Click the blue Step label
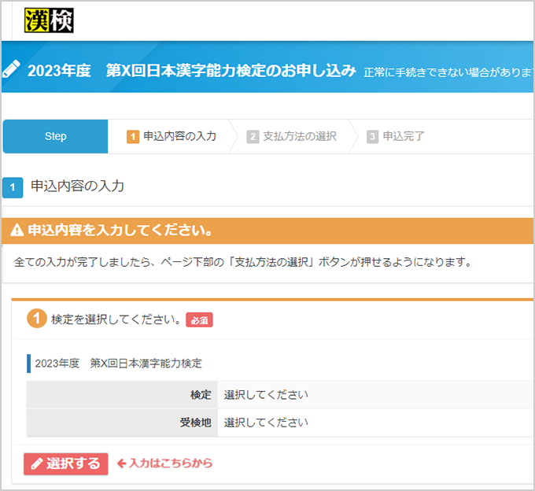The width and height of the screenshot is (535, 491). [55, 136]
